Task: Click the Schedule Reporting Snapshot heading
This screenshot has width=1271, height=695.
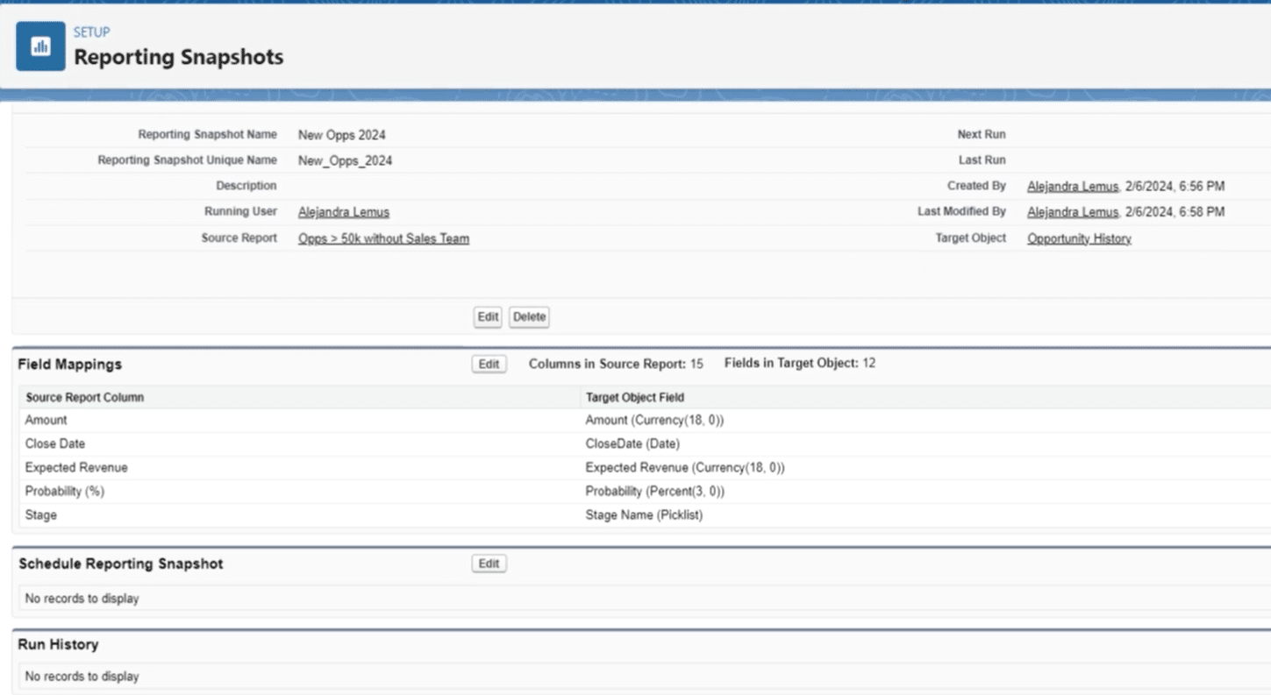Action: (121, 564)
